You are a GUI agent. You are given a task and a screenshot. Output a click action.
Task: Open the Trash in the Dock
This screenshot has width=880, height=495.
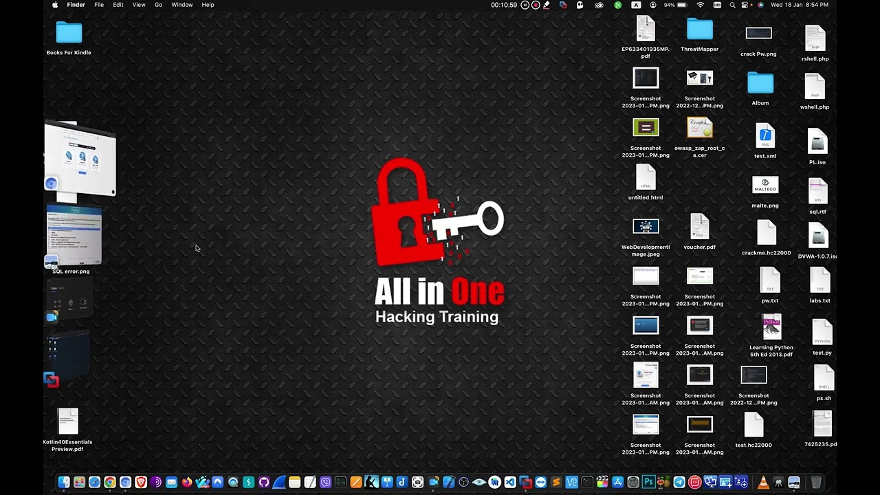pyautogui.click(x=817, y=483)
